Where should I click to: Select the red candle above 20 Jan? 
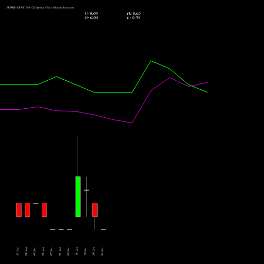[95, 210]
